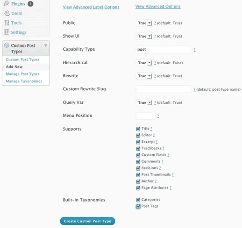The image size is (242, 228).
Task: Click the Custom Post Types gear icon
Action: (7, 46)
